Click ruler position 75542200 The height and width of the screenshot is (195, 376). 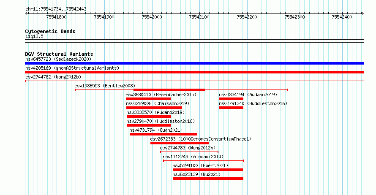pyautogui.click(x=247, y=17)
